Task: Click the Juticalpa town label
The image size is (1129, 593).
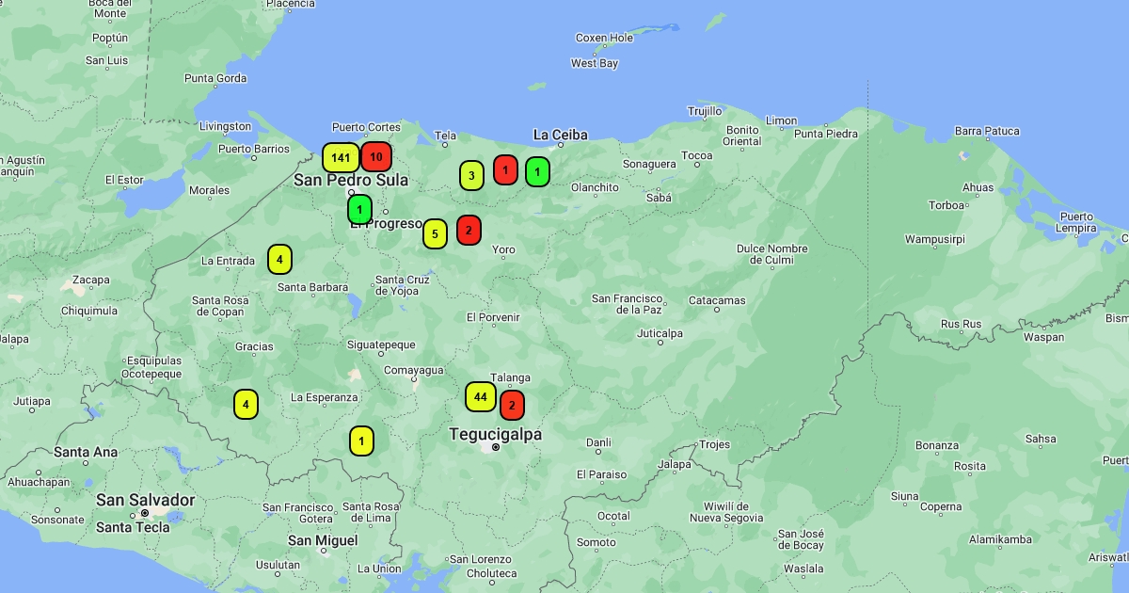Action: point(660,333)
